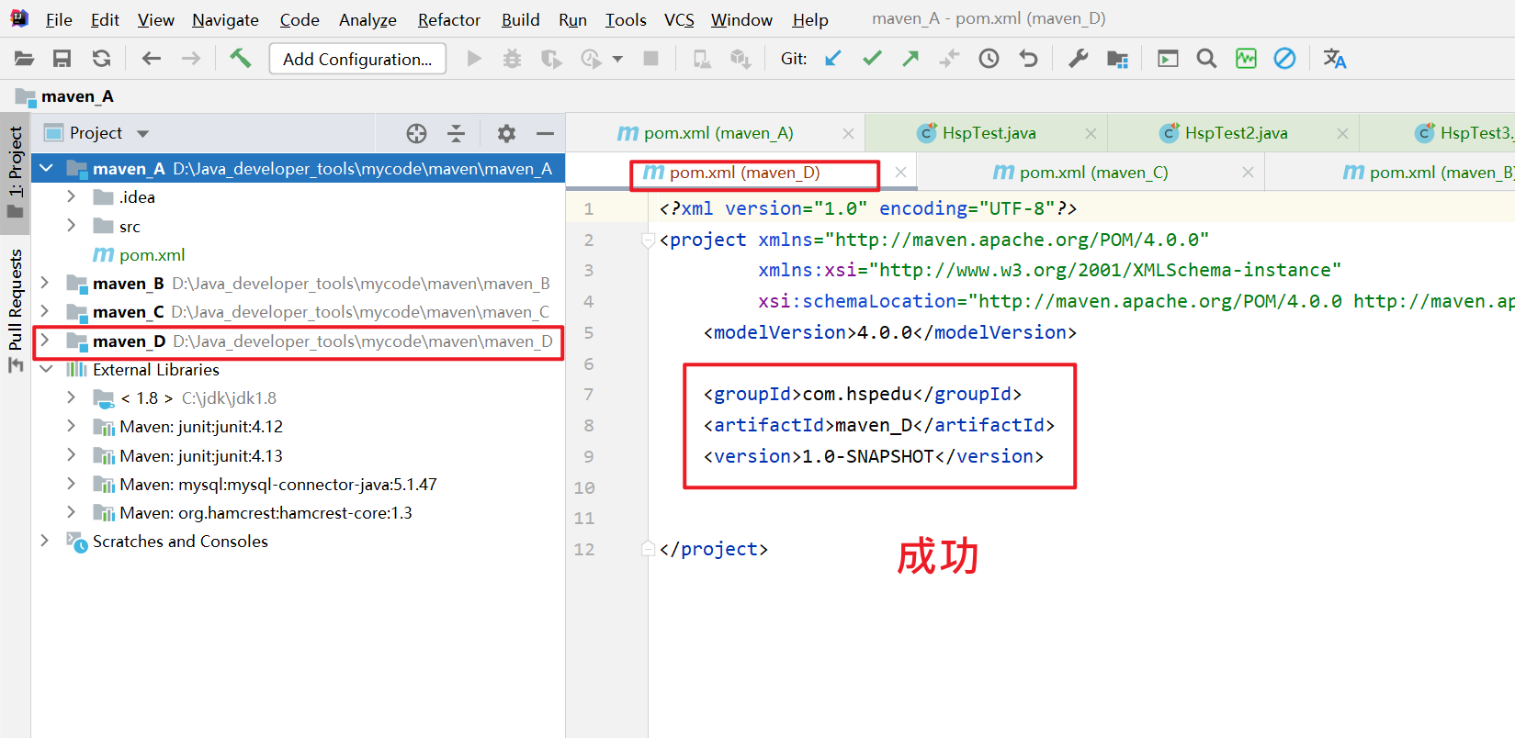Click the Run with Coverage icon
Image resolution: width=1515 pixels, height=738 pixels.
click(x=551, y=59)
